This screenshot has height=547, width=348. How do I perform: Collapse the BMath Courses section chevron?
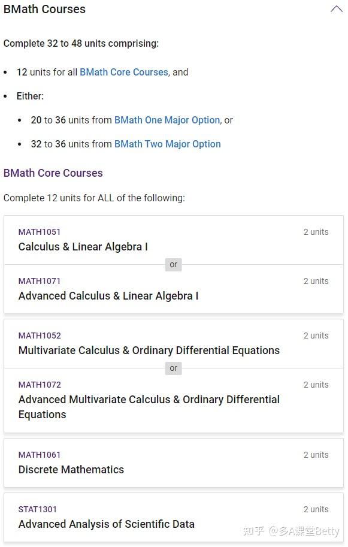pos(336,9)
